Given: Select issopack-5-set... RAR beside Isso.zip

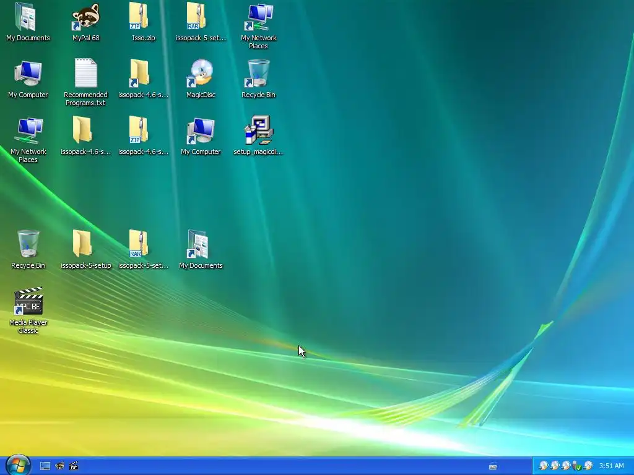Looking at the screenshot, I should [201, 22].
